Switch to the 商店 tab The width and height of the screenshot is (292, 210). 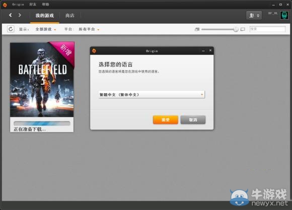pos(70,16)
